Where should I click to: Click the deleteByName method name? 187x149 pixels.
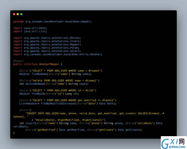(35, 84)
